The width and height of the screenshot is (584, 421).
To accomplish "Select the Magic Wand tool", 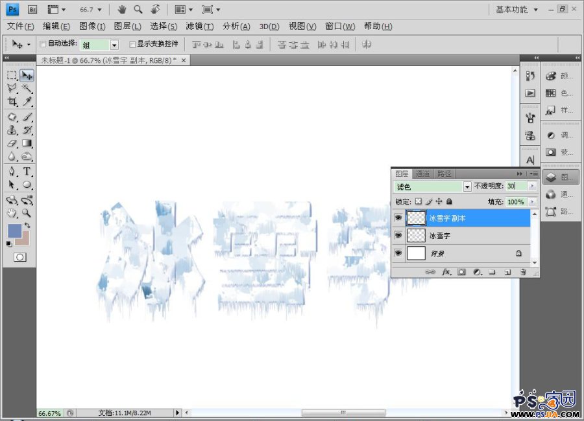I will (x=27, y=88).
